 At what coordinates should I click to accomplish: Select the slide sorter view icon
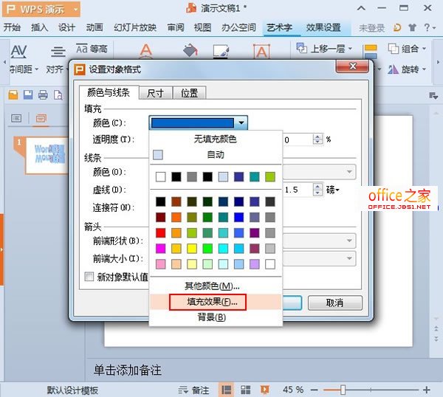tap(245, 390)
